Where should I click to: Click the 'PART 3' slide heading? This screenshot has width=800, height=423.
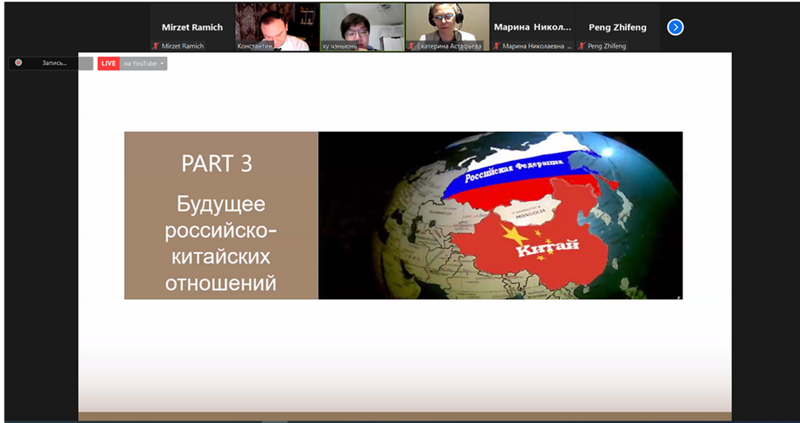pos(217,164)
